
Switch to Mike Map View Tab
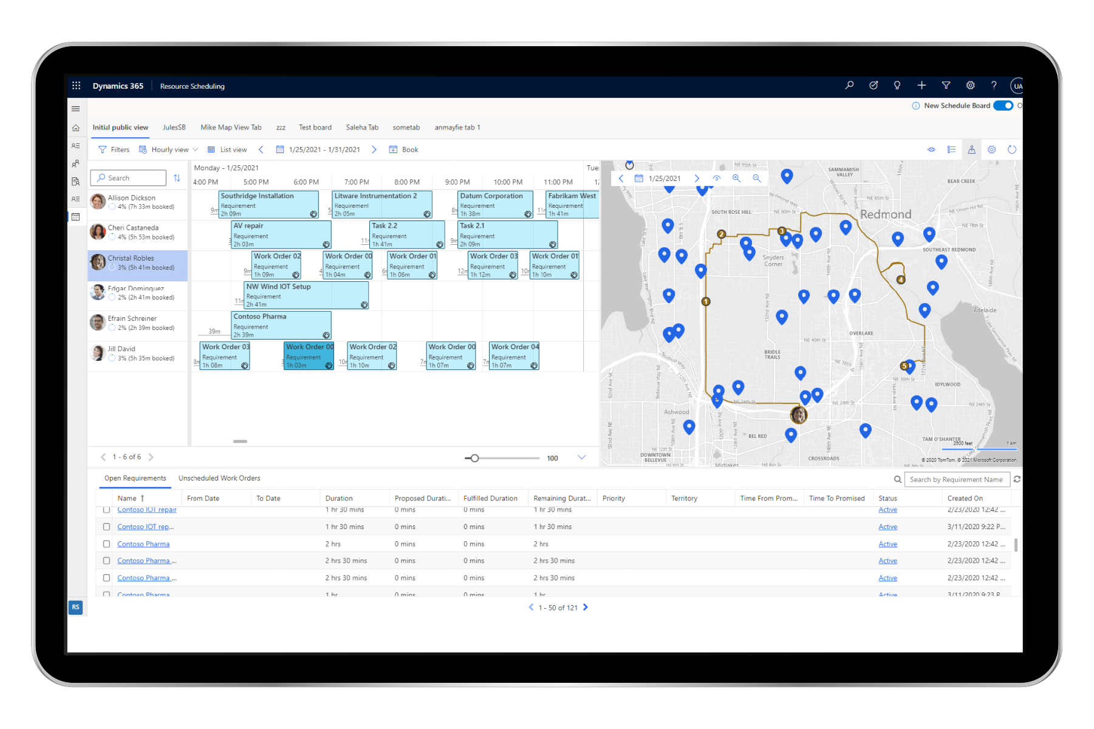click(231, 128)
